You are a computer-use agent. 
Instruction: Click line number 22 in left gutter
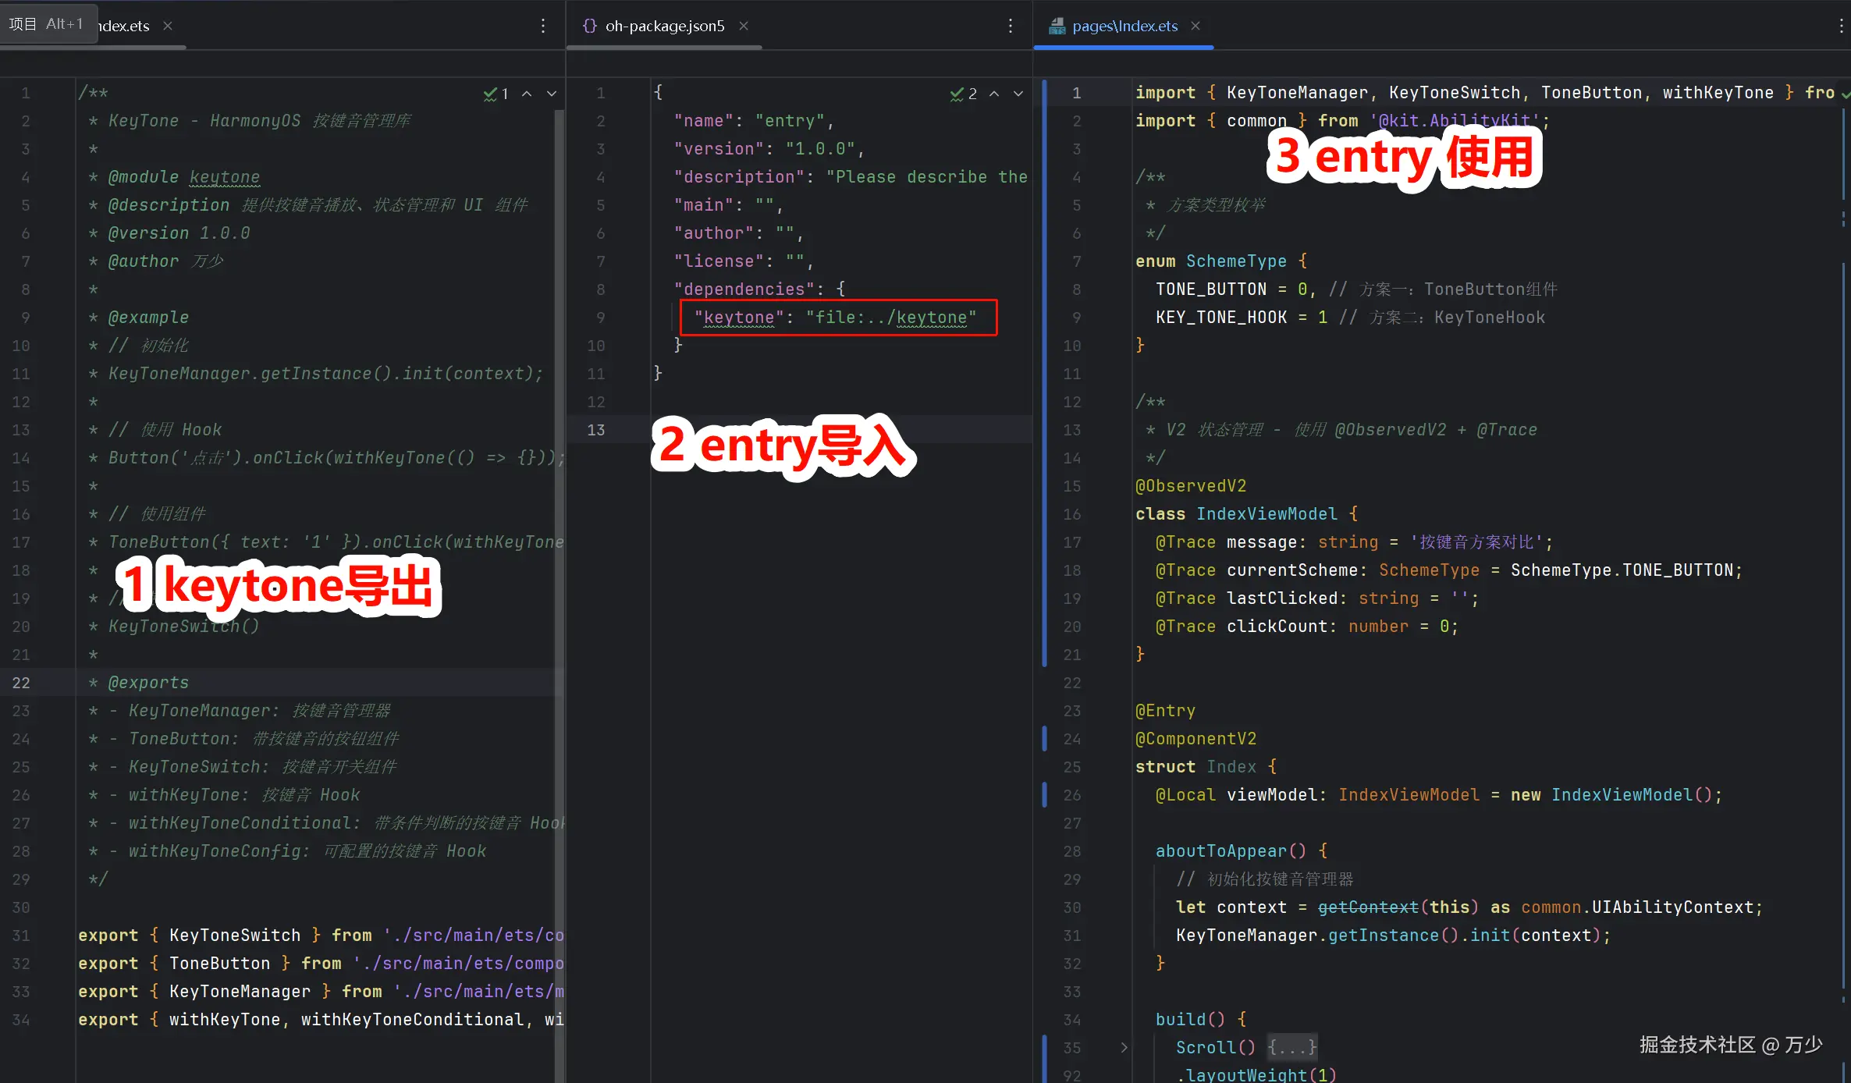[21, 683]
